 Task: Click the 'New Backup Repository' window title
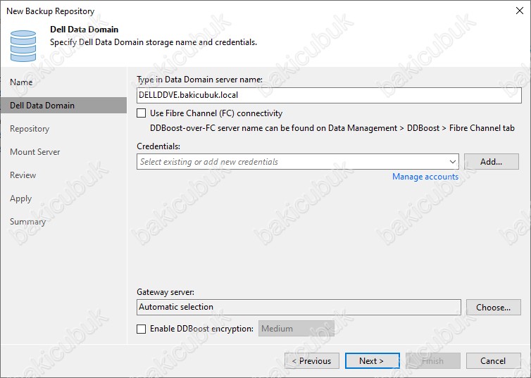click(51, 11)
